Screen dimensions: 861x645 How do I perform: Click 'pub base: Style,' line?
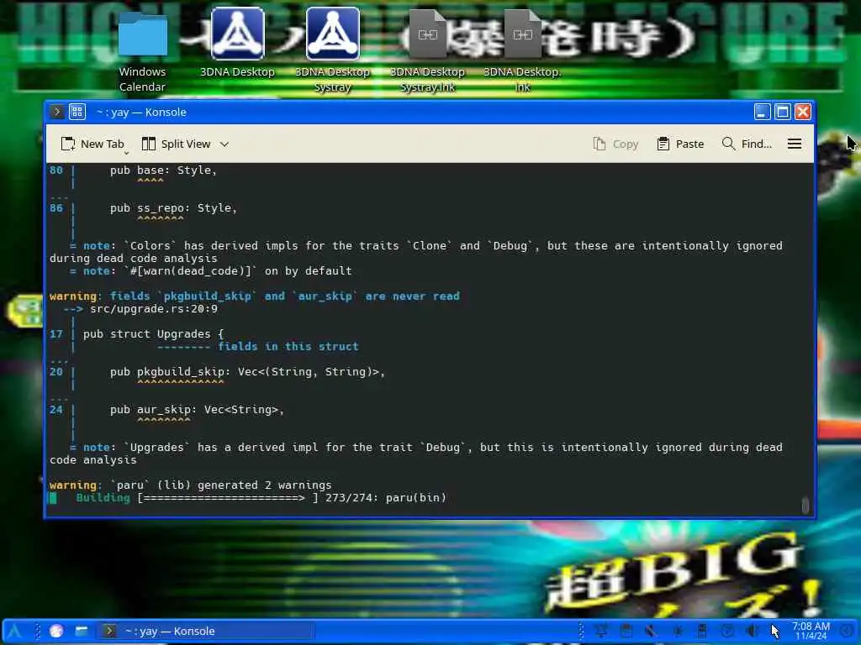click(163, 170)
